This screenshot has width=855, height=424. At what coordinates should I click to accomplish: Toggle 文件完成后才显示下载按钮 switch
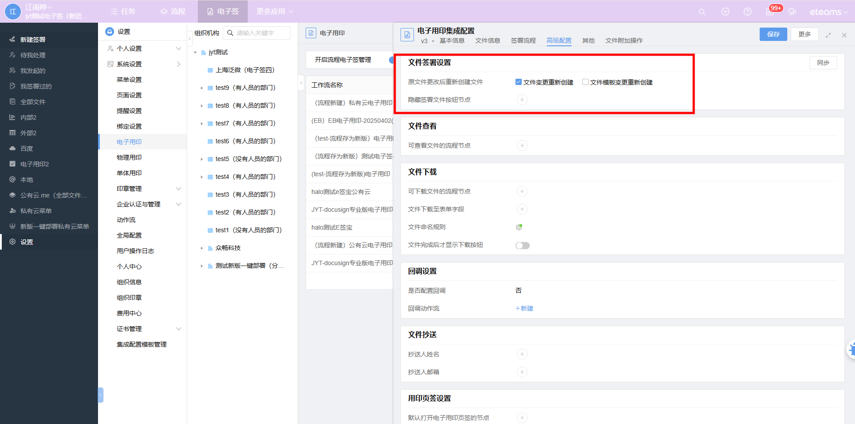[x=522, y=246]
